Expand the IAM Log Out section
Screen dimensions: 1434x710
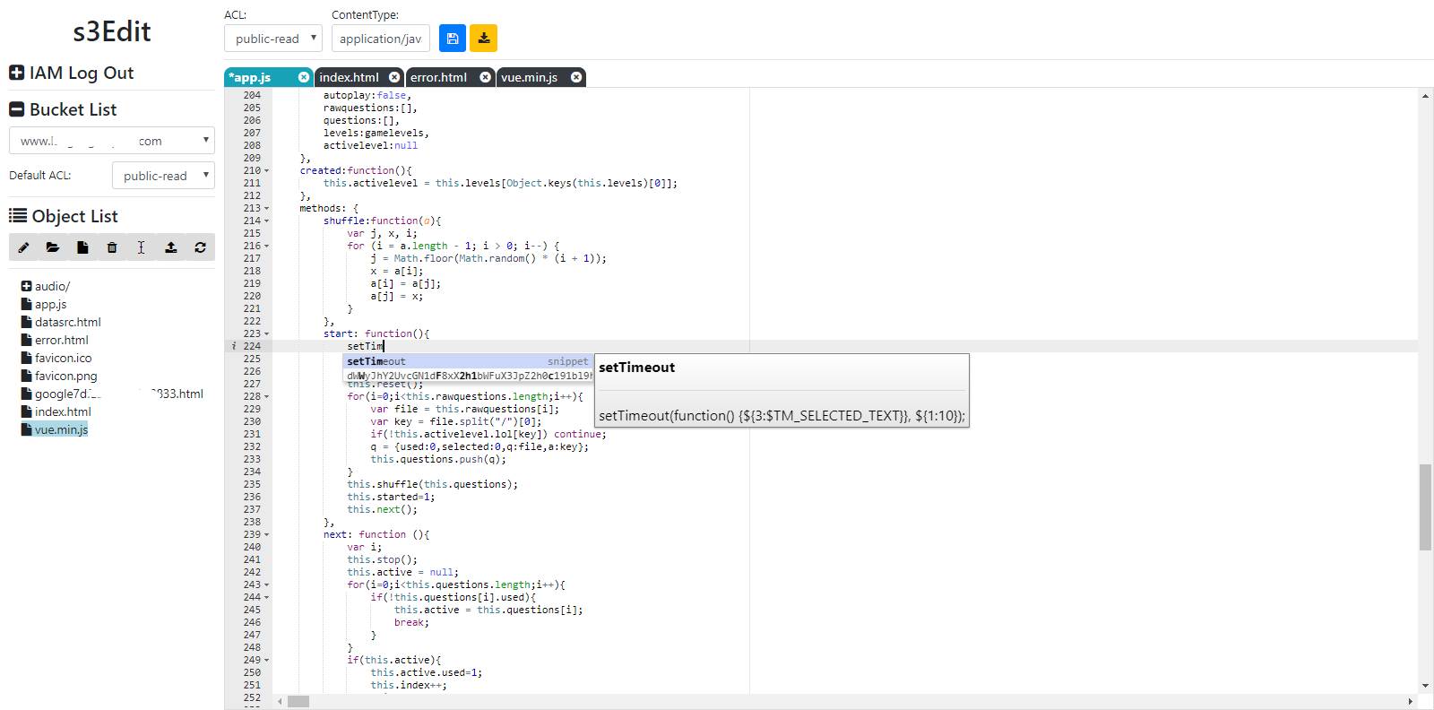[16, 73]
